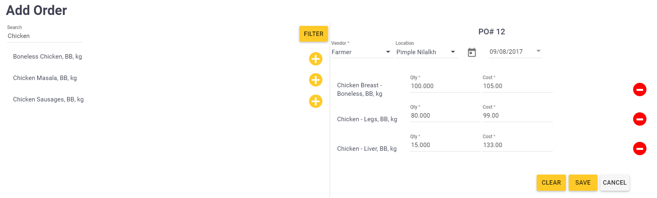
Task: Open the calendar date picker icon
Action: [472, 53]
